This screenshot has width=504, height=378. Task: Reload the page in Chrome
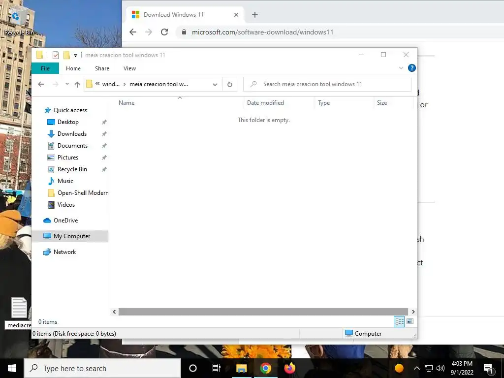point(164,32)
